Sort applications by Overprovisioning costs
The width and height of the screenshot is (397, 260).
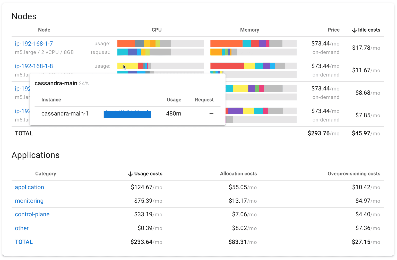click(354, 174)
